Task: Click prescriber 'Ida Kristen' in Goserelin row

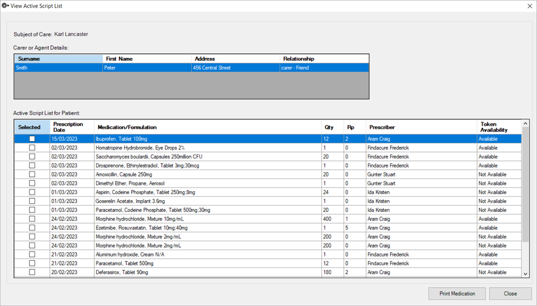Action: point(421,201)
